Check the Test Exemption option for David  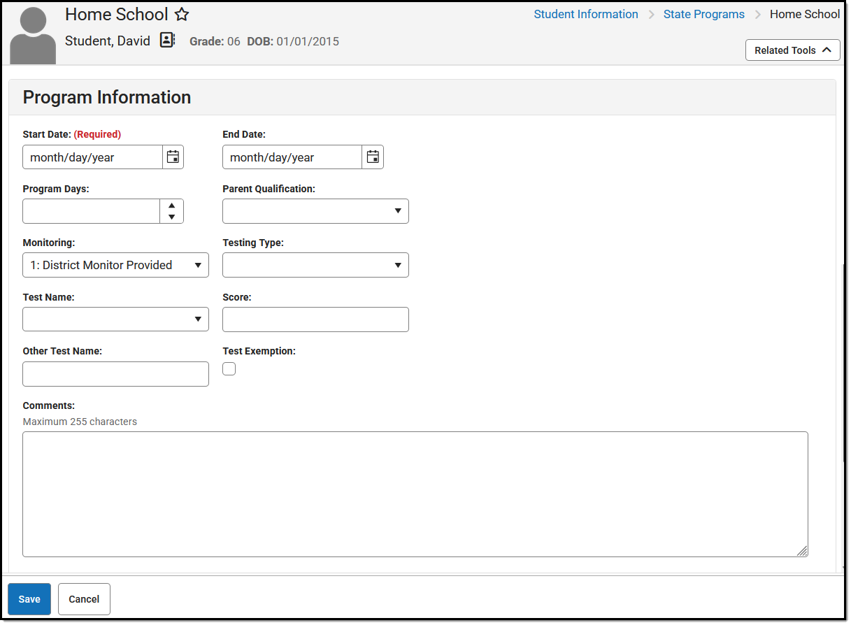(x=229, y=368)
